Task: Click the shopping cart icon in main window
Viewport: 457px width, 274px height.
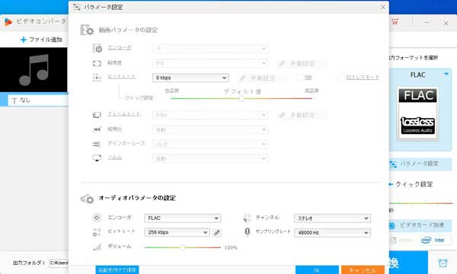Action: point(395,21)
